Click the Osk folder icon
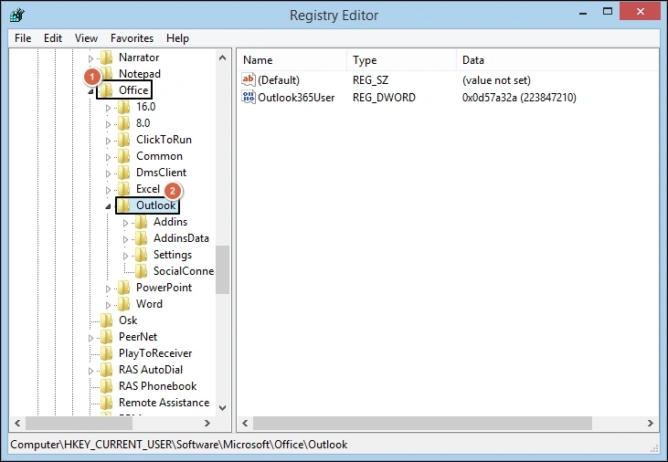This screenshot has width=668, height=462. point(106,320)
